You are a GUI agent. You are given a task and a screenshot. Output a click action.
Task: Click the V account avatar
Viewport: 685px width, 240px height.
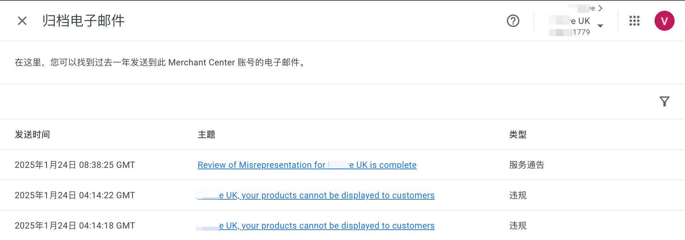click(664, 21)
